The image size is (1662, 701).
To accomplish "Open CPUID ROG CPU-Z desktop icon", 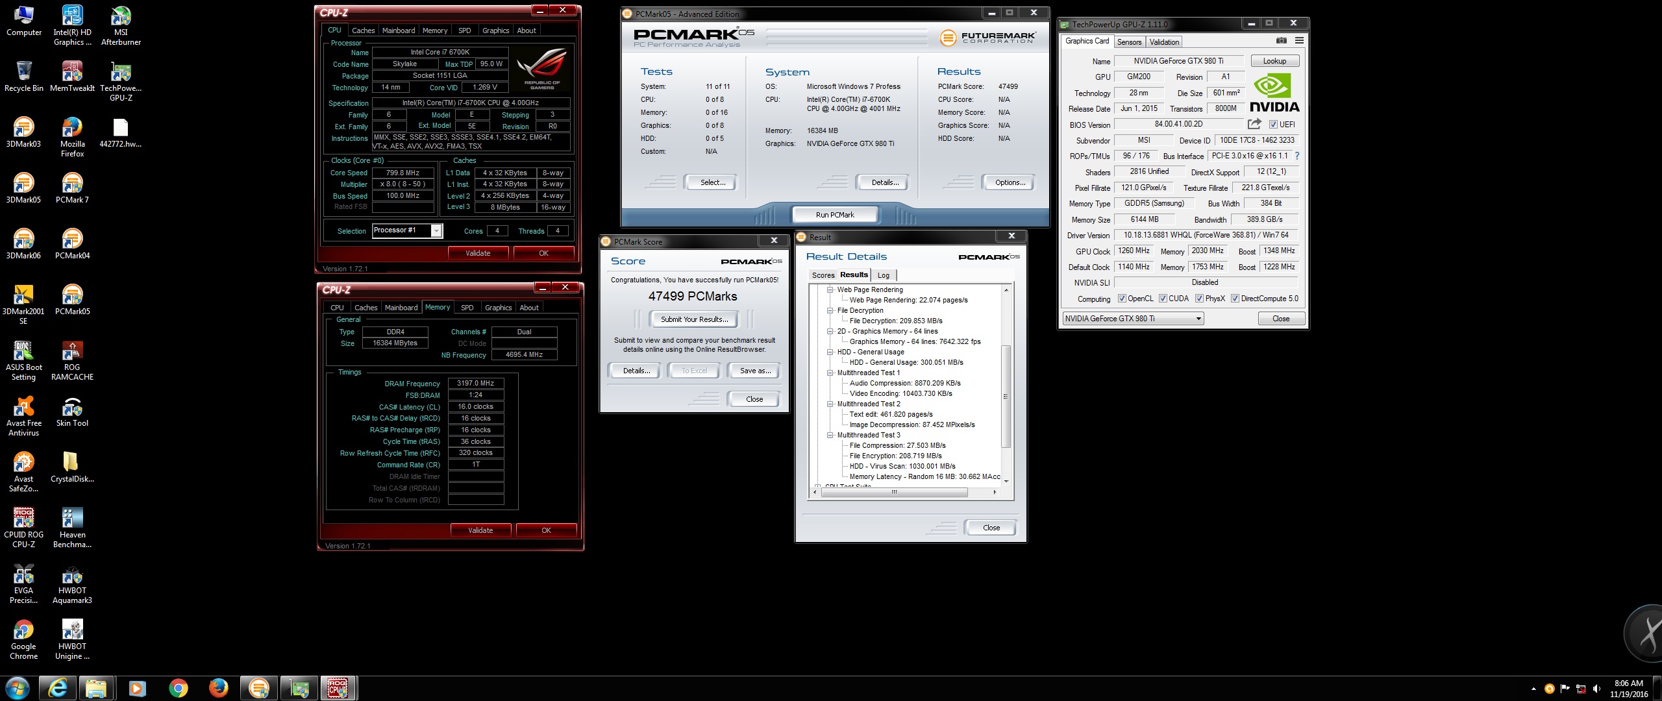I will pos(23,528).
